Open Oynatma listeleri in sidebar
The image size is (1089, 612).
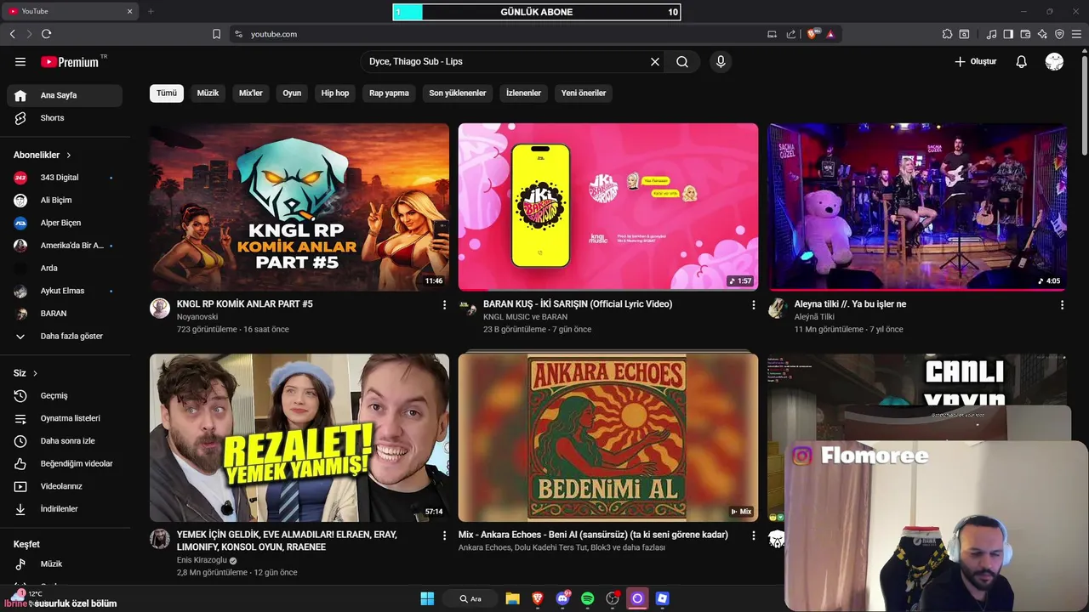[65, 418]
